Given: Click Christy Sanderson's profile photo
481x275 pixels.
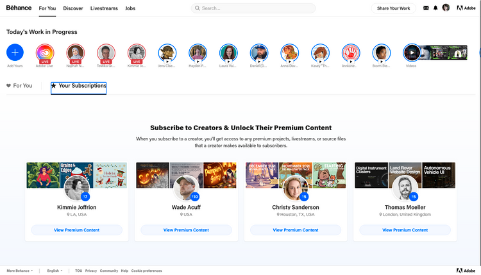Looking at the screenshot, I should click(x=296, y=187).
